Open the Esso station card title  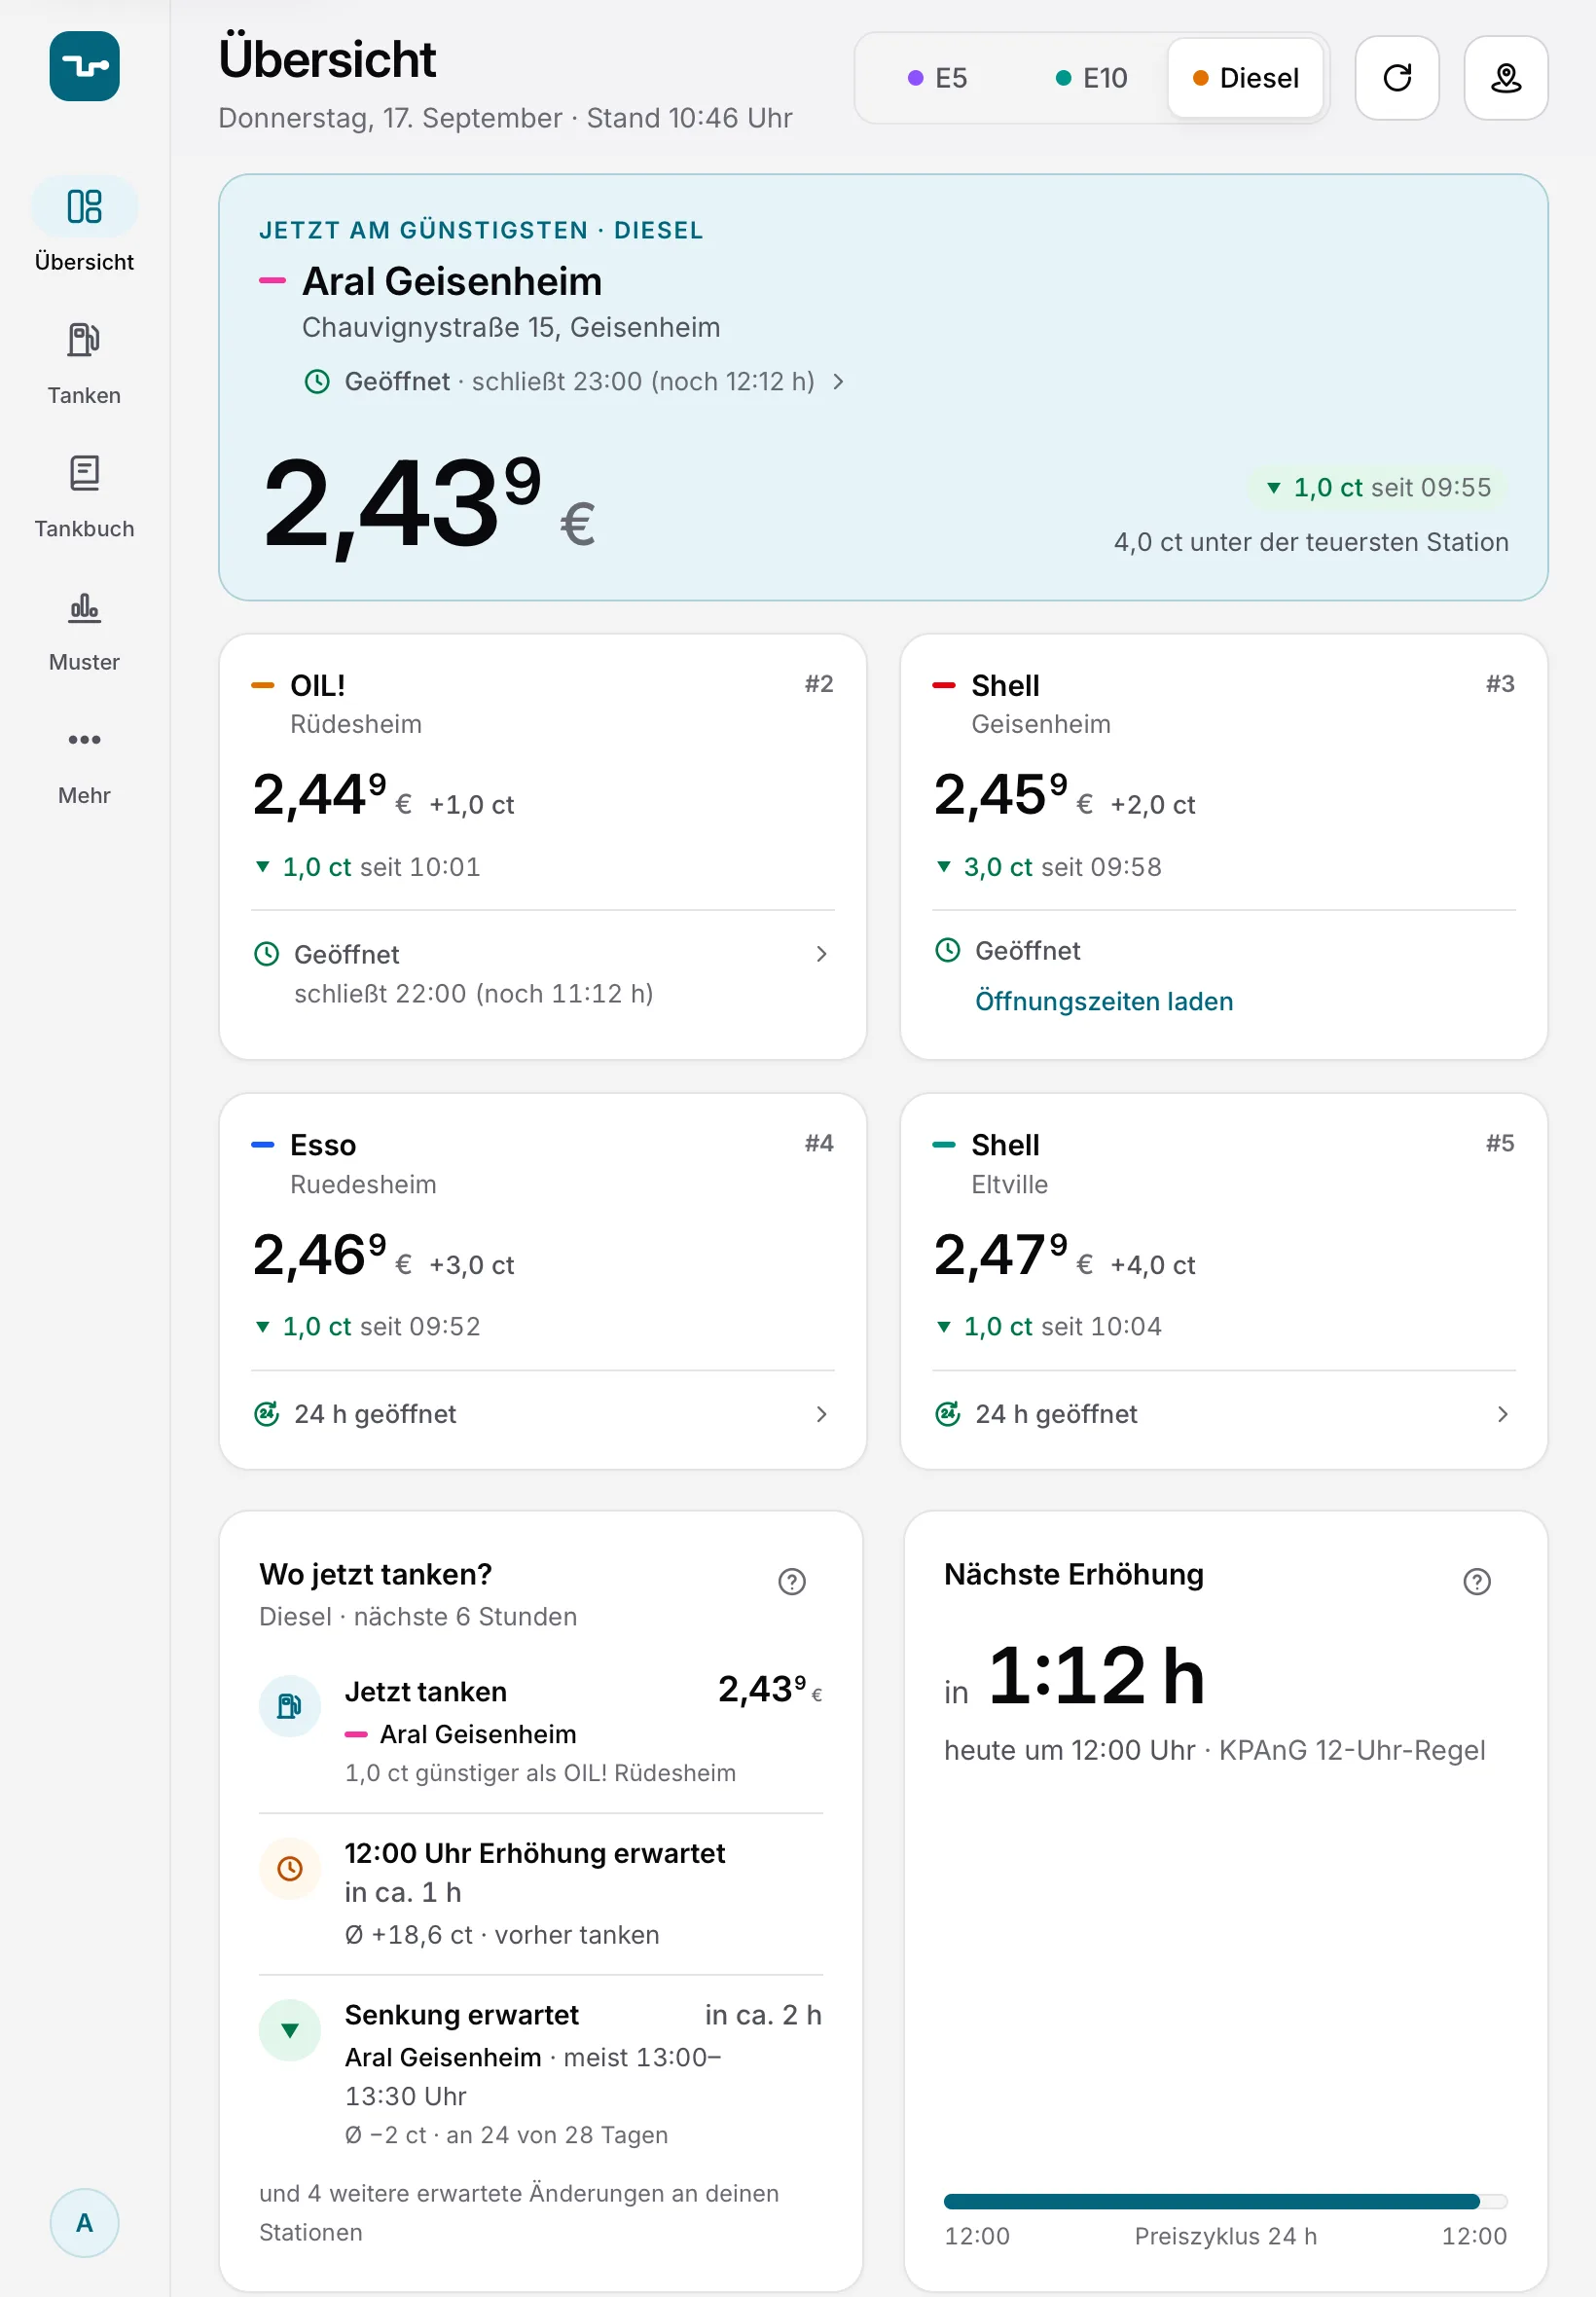pyautogui.click(x=323, y=1144)
